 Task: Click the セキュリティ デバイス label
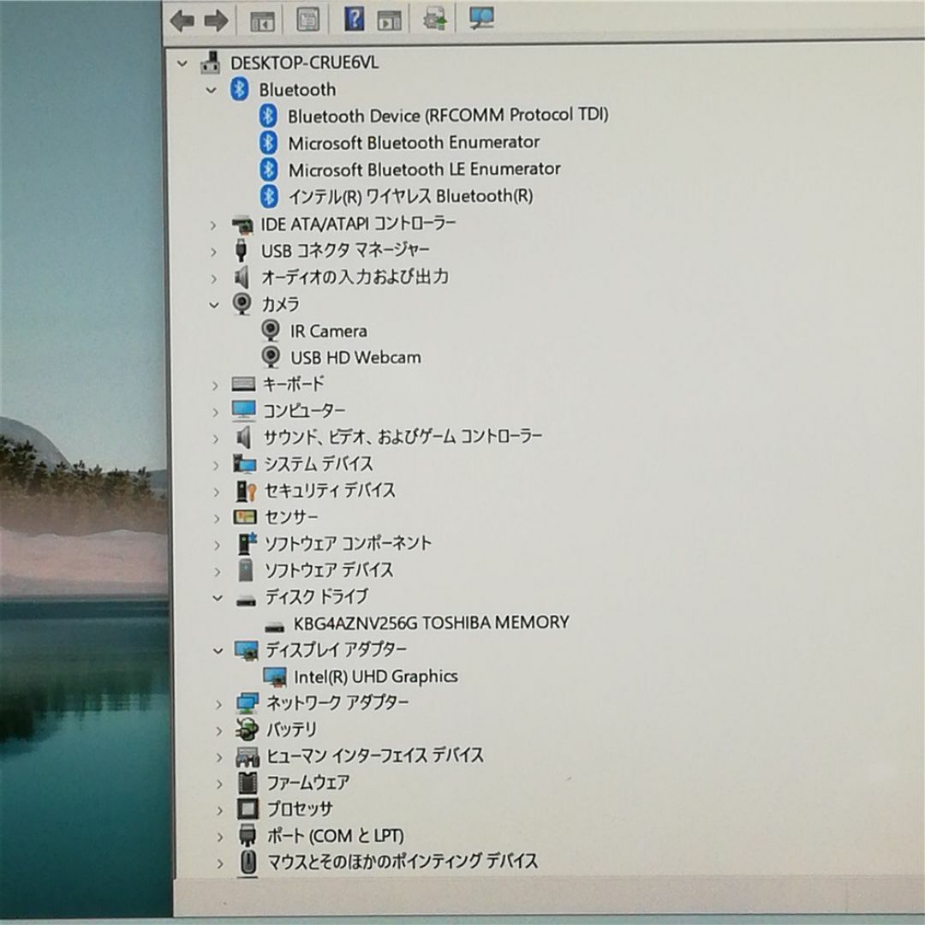[x=330, y=490]
